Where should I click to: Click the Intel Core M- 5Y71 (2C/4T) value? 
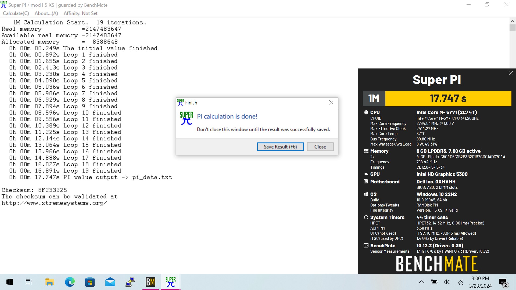447,112
